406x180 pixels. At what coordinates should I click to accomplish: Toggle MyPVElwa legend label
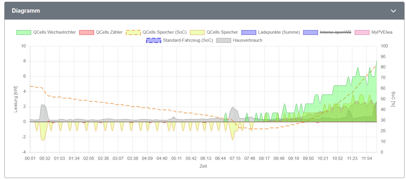pyautogui.click(x=382, y=32)
